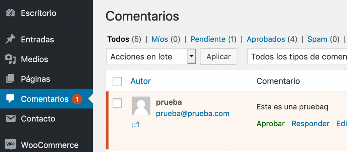The image size is (347, 152).
Task: Filter comments by Pendiente
Action: (208, 39)
